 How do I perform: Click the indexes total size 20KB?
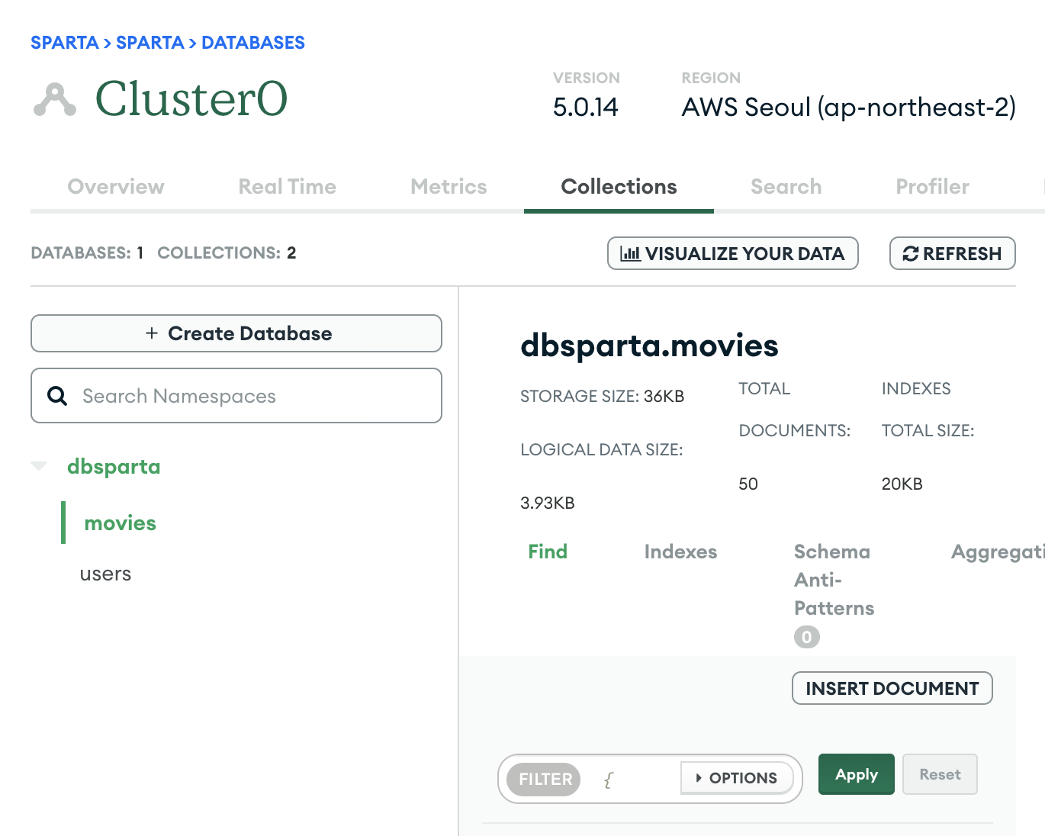click(902, 484)
